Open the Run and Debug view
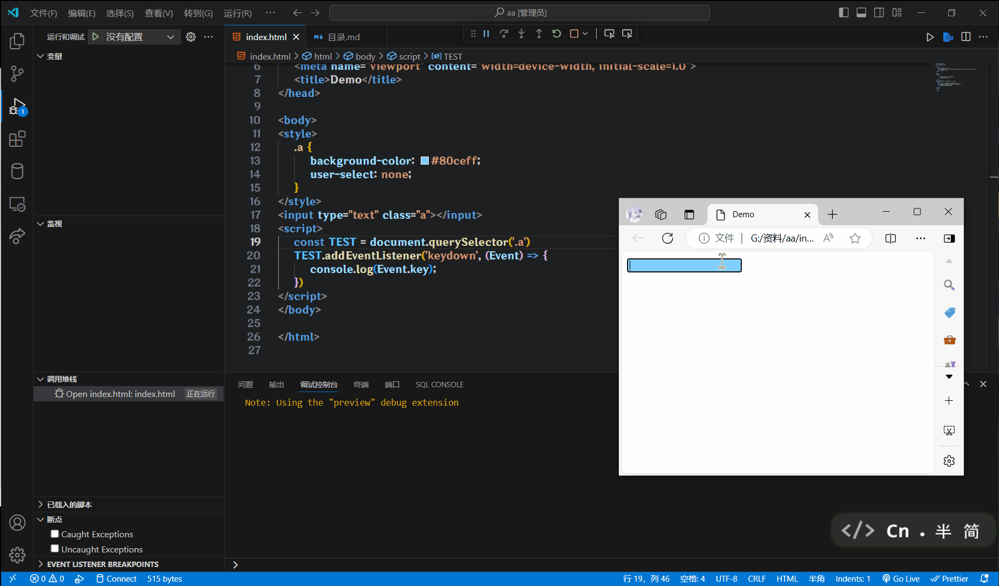 tap(17, 107)
